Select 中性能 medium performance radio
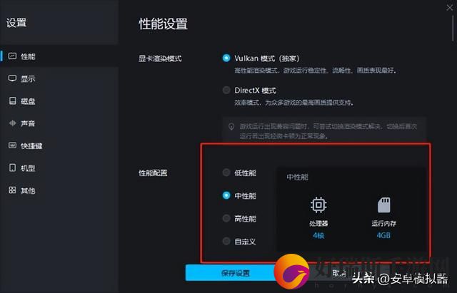 tap(226, 195)
